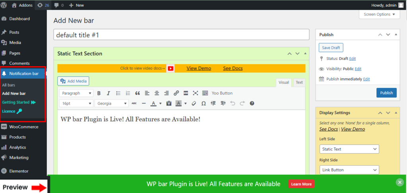The height and width of the screenshot is (193, 407).
Task: Toggle italic formatting in the editor
Action: tap(109, 93)
